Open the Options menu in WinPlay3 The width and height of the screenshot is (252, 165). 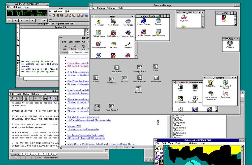17,7
